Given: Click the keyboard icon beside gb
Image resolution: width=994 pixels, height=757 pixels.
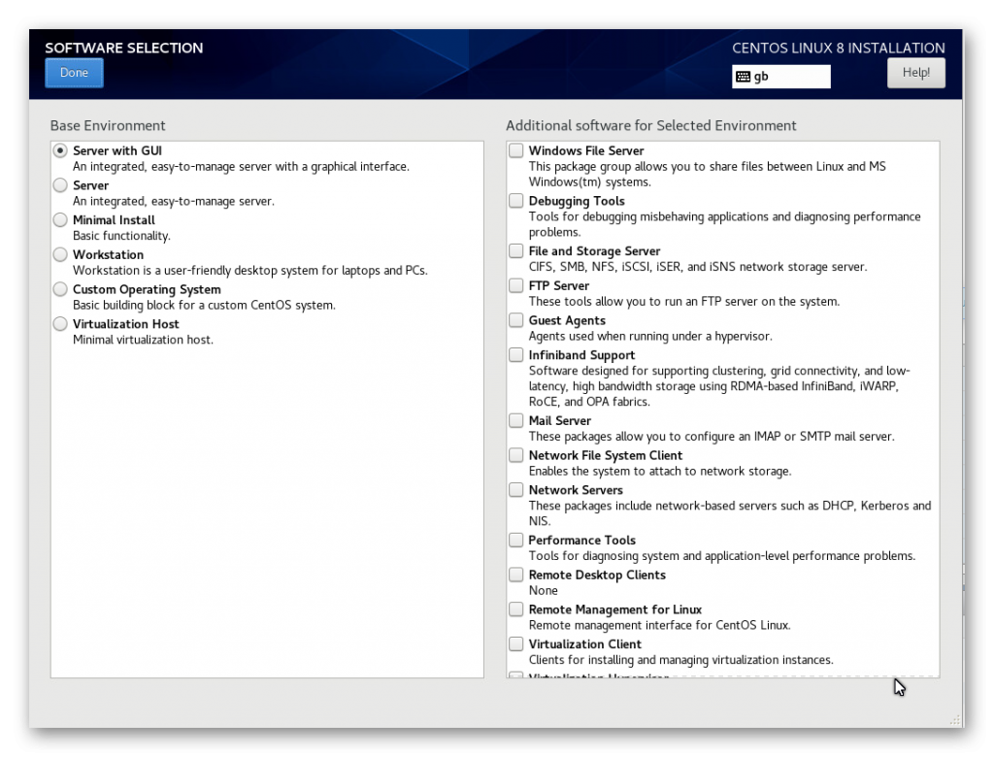Looking at the screenshot, I should (743, 77).
